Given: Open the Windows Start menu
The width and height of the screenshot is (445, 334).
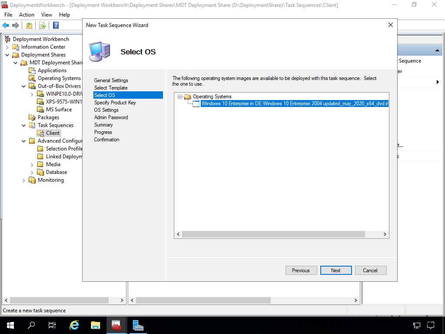Looking at the screenshot, I should 10,325.
